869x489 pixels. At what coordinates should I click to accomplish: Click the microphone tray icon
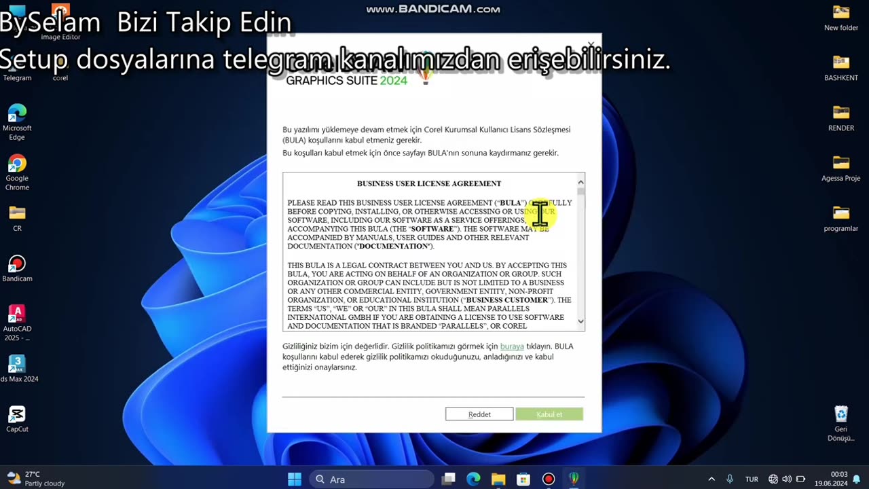click(731, 479)
